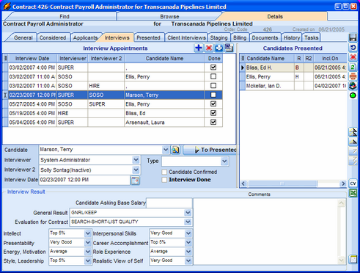Click the green circle status indicator
The height and width of the screenshot is (273, 360).
click(x=353, y=95)
